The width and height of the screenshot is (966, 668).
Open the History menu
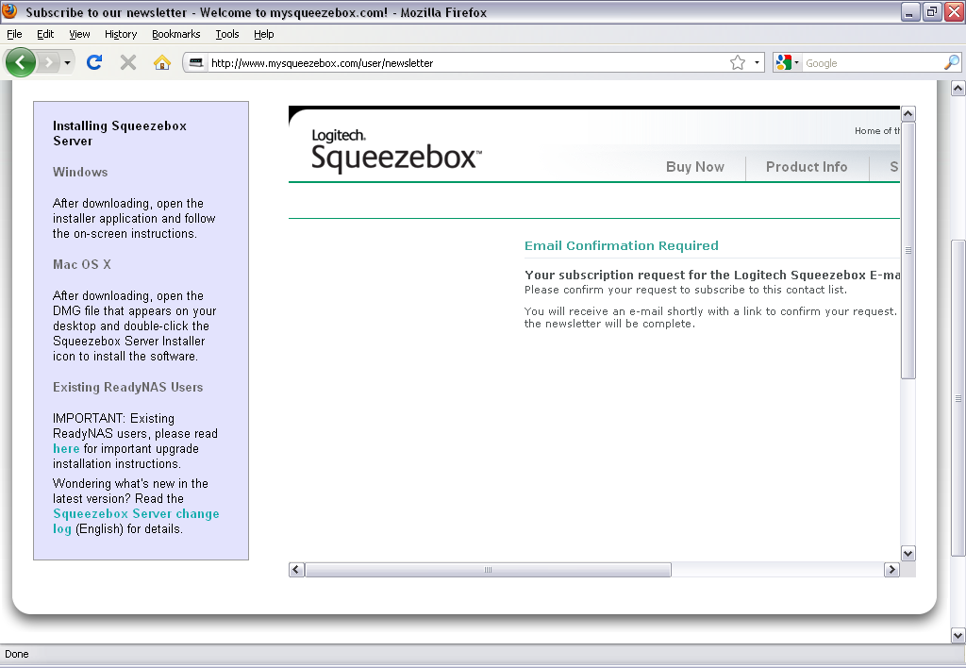pos(121,34)
